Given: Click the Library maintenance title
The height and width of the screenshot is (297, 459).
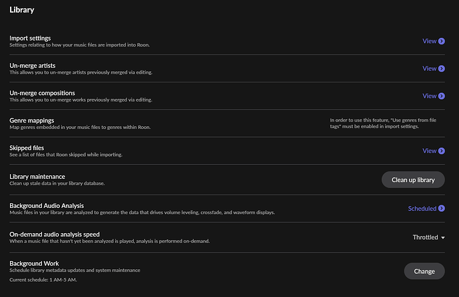Looking at the screenshot, I should point(37,176).
